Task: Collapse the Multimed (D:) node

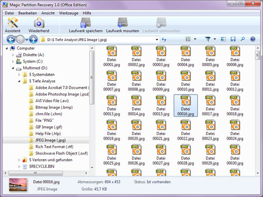Action: coord(13,68)
